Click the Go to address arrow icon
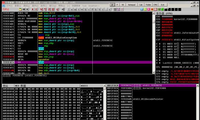 63,9
